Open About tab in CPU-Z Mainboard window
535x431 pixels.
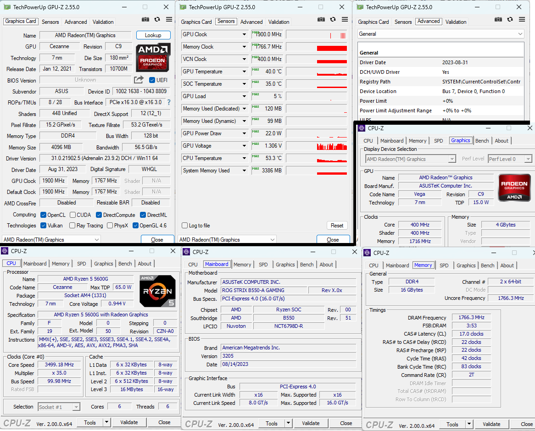coord(326,265)
